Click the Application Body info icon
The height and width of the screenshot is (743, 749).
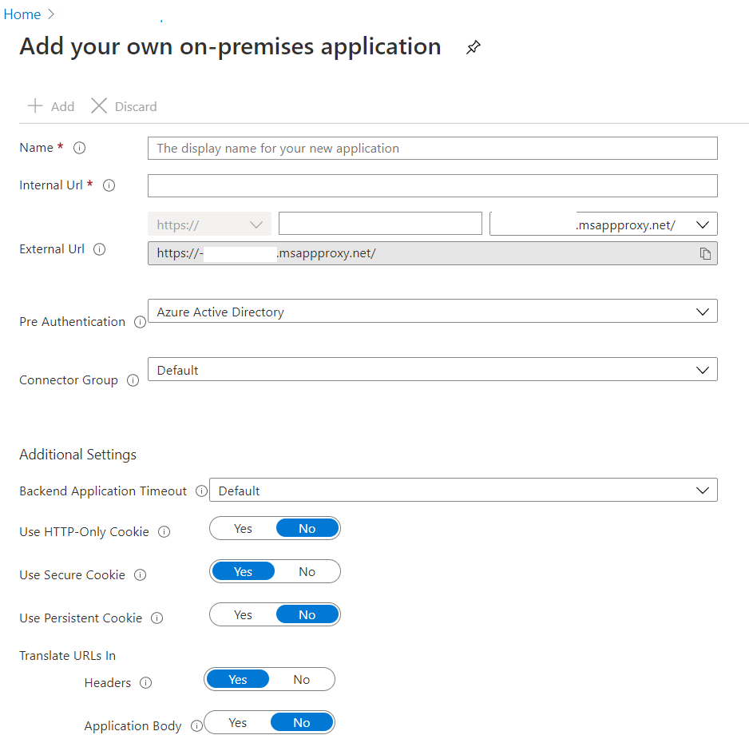point(196,725)
